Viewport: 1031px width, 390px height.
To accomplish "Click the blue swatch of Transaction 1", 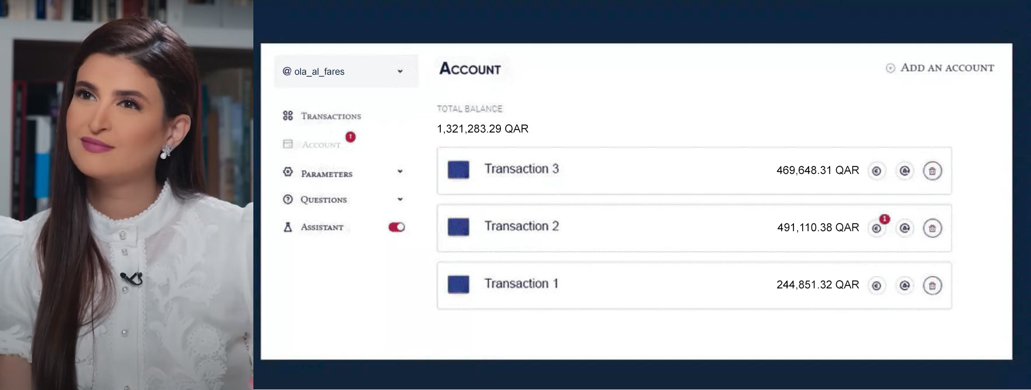I will (458, 284).
